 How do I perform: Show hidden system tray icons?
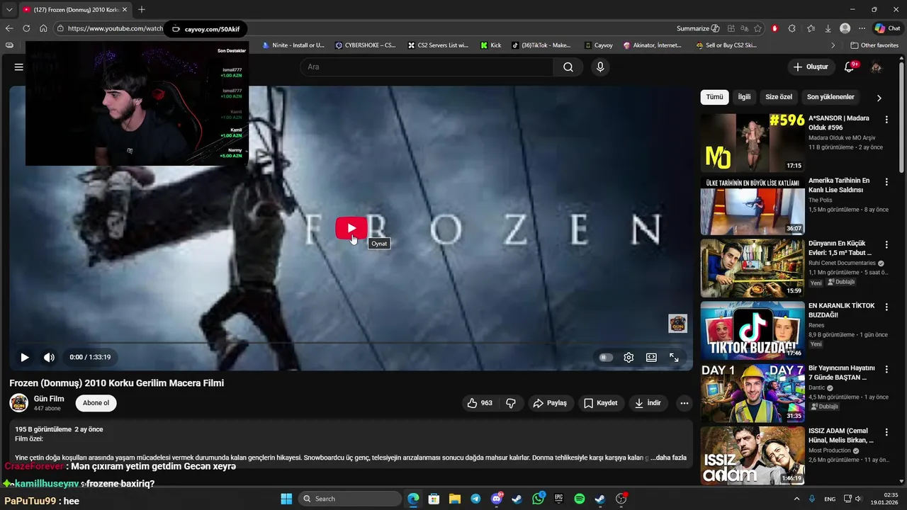tap(796, 499)
